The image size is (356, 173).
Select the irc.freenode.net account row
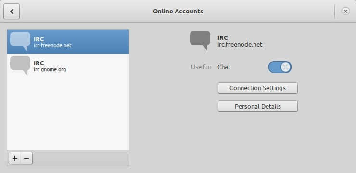(x=68, y=42)
